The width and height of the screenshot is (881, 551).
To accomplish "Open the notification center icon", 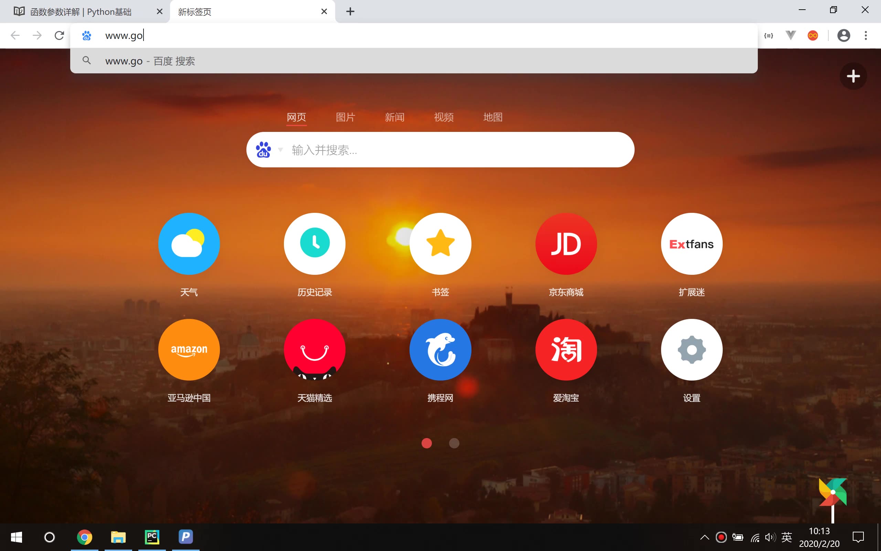I will click(858, 537).
